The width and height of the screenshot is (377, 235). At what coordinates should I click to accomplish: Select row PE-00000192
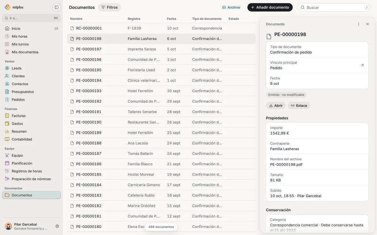pos(161,101)
